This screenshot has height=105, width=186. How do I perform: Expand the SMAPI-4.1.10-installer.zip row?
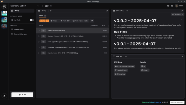click(x=39, y=30)
